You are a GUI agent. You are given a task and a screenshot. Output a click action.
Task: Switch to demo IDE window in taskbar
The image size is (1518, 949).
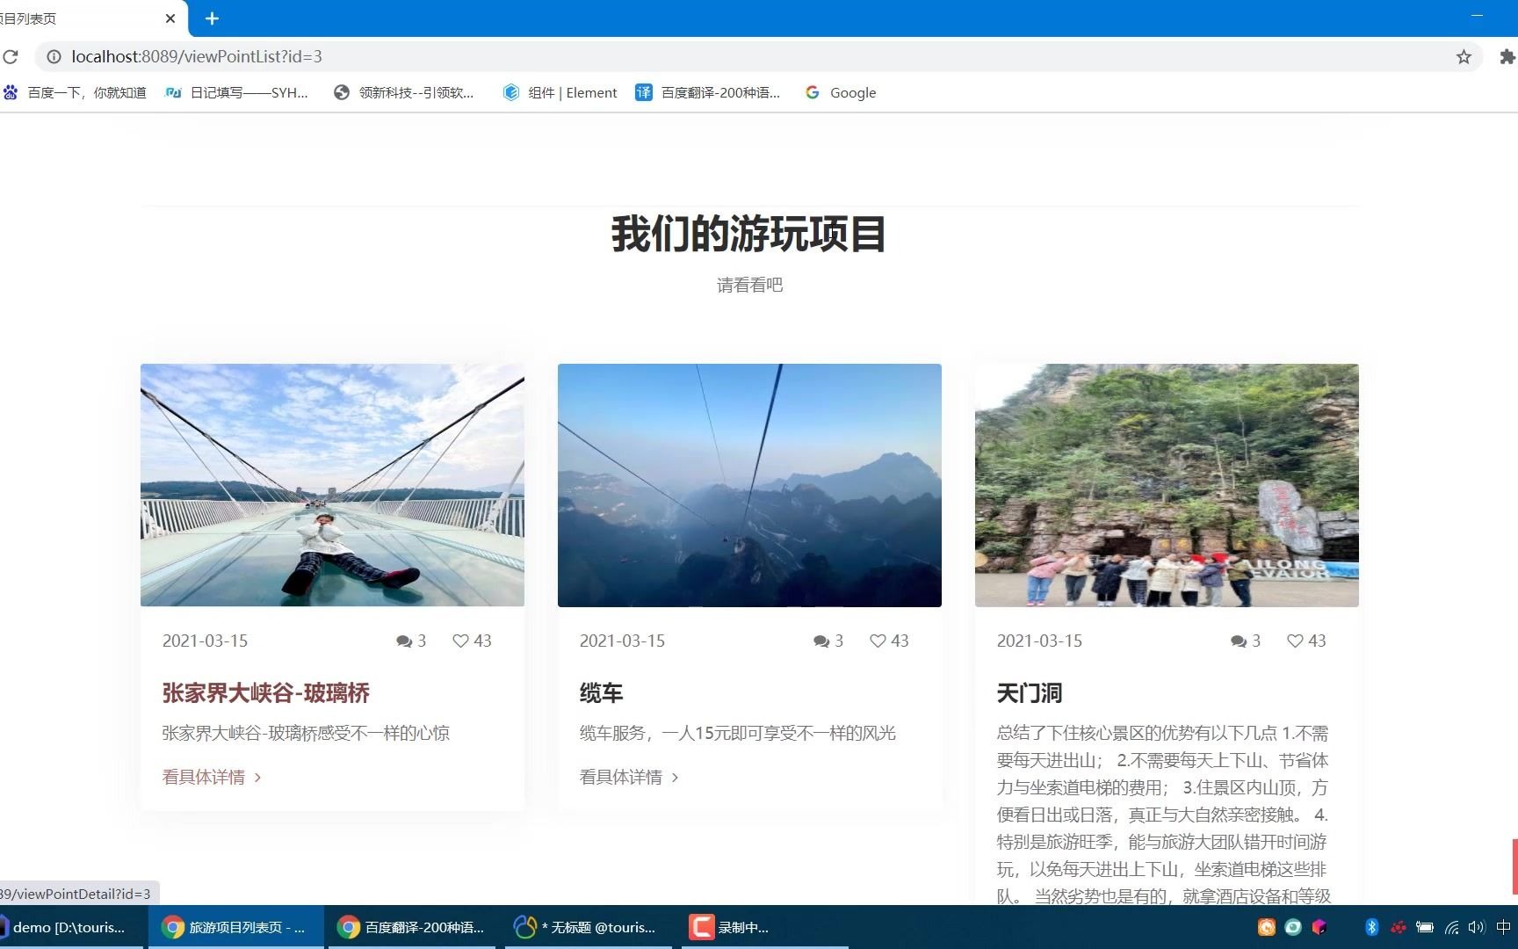(70, 927)
